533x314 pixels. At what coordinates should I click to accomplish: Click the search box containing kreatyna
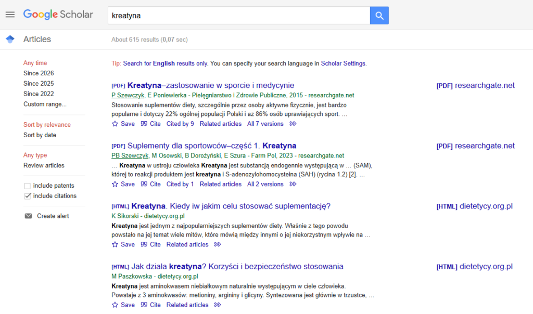pos(238,16)
